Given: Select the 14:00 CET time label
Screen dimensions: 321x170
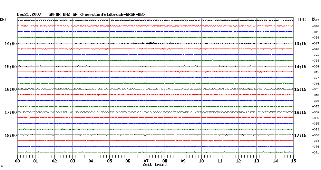Looking at the screenshot, I should 11,43.
